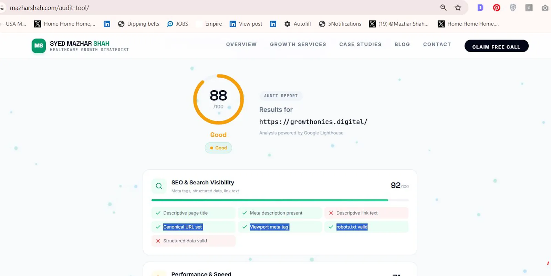Open first Home Home Home X bookmark
The image size is (551, 276).
[x=65, y=24]
